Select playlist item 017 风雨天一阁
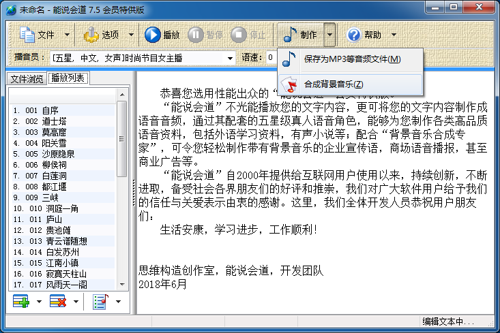The height and width of the screenshot is (333, 500). coord(63,284)
